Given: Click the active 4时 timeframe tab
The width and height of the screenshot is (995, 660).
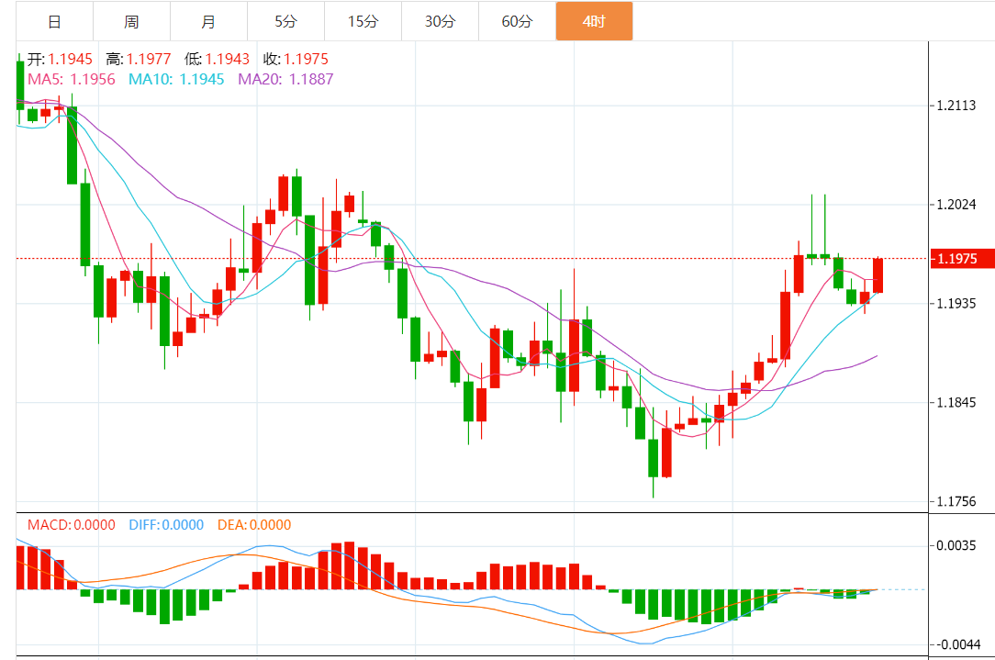Looking at the screenshot, I should pyautogui.click(x=594, y=22).
